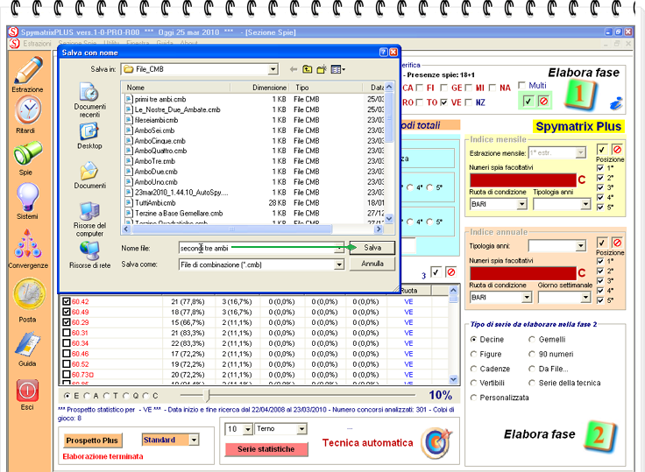Click red Numeri spia field in Indice mensile
This screenshot has width=645, height=472.
pos(523,180)
